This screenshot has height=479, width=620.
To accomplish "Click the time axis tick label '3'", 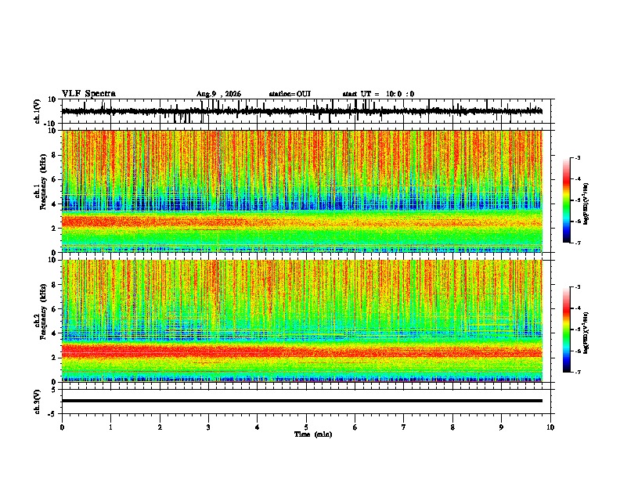I will pos(208,427).
